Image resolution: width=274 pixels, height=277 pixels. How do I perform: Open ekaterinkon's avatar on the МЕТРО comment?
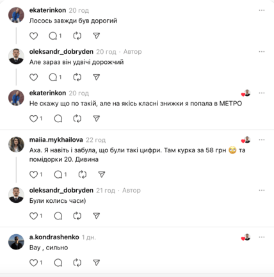(x=16, y=98)
